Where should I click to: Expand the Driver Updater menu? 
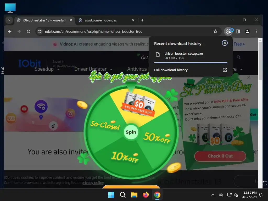(93, 69)
